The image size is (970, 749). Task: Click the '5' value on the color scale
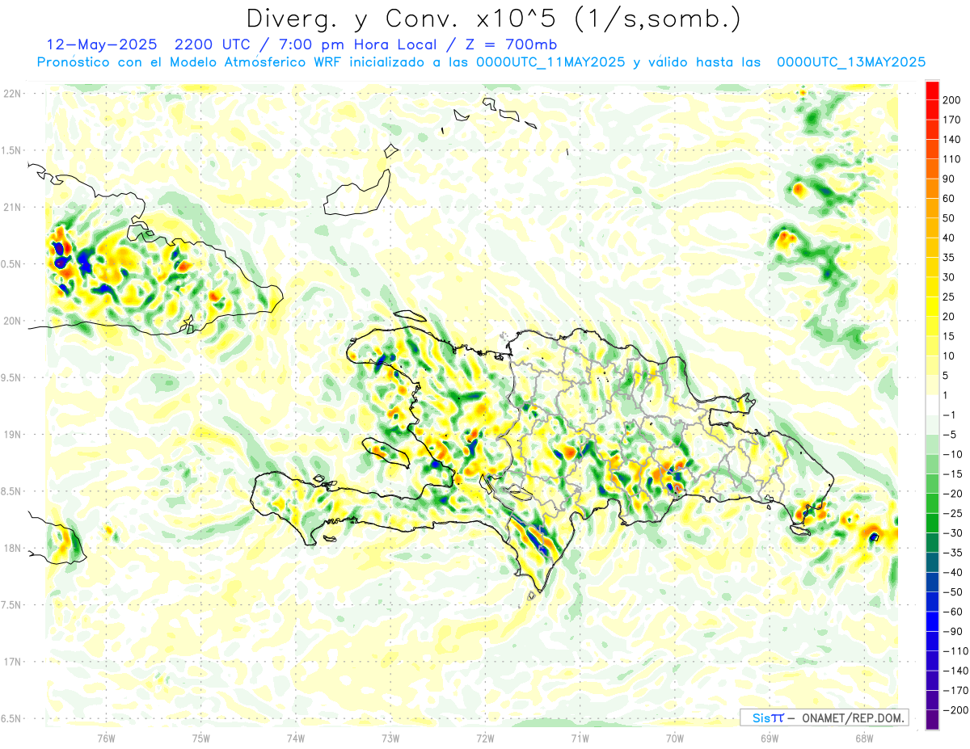[x=946, y=376]
